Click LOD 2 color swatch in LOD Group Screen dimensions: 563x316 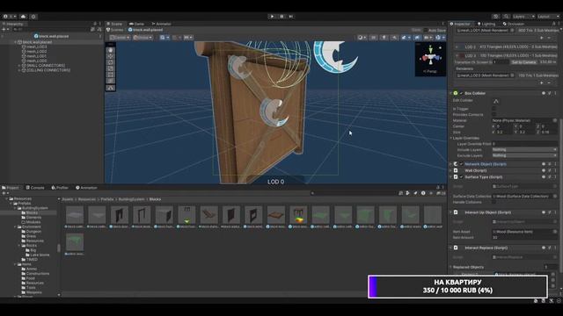(461, 47)
